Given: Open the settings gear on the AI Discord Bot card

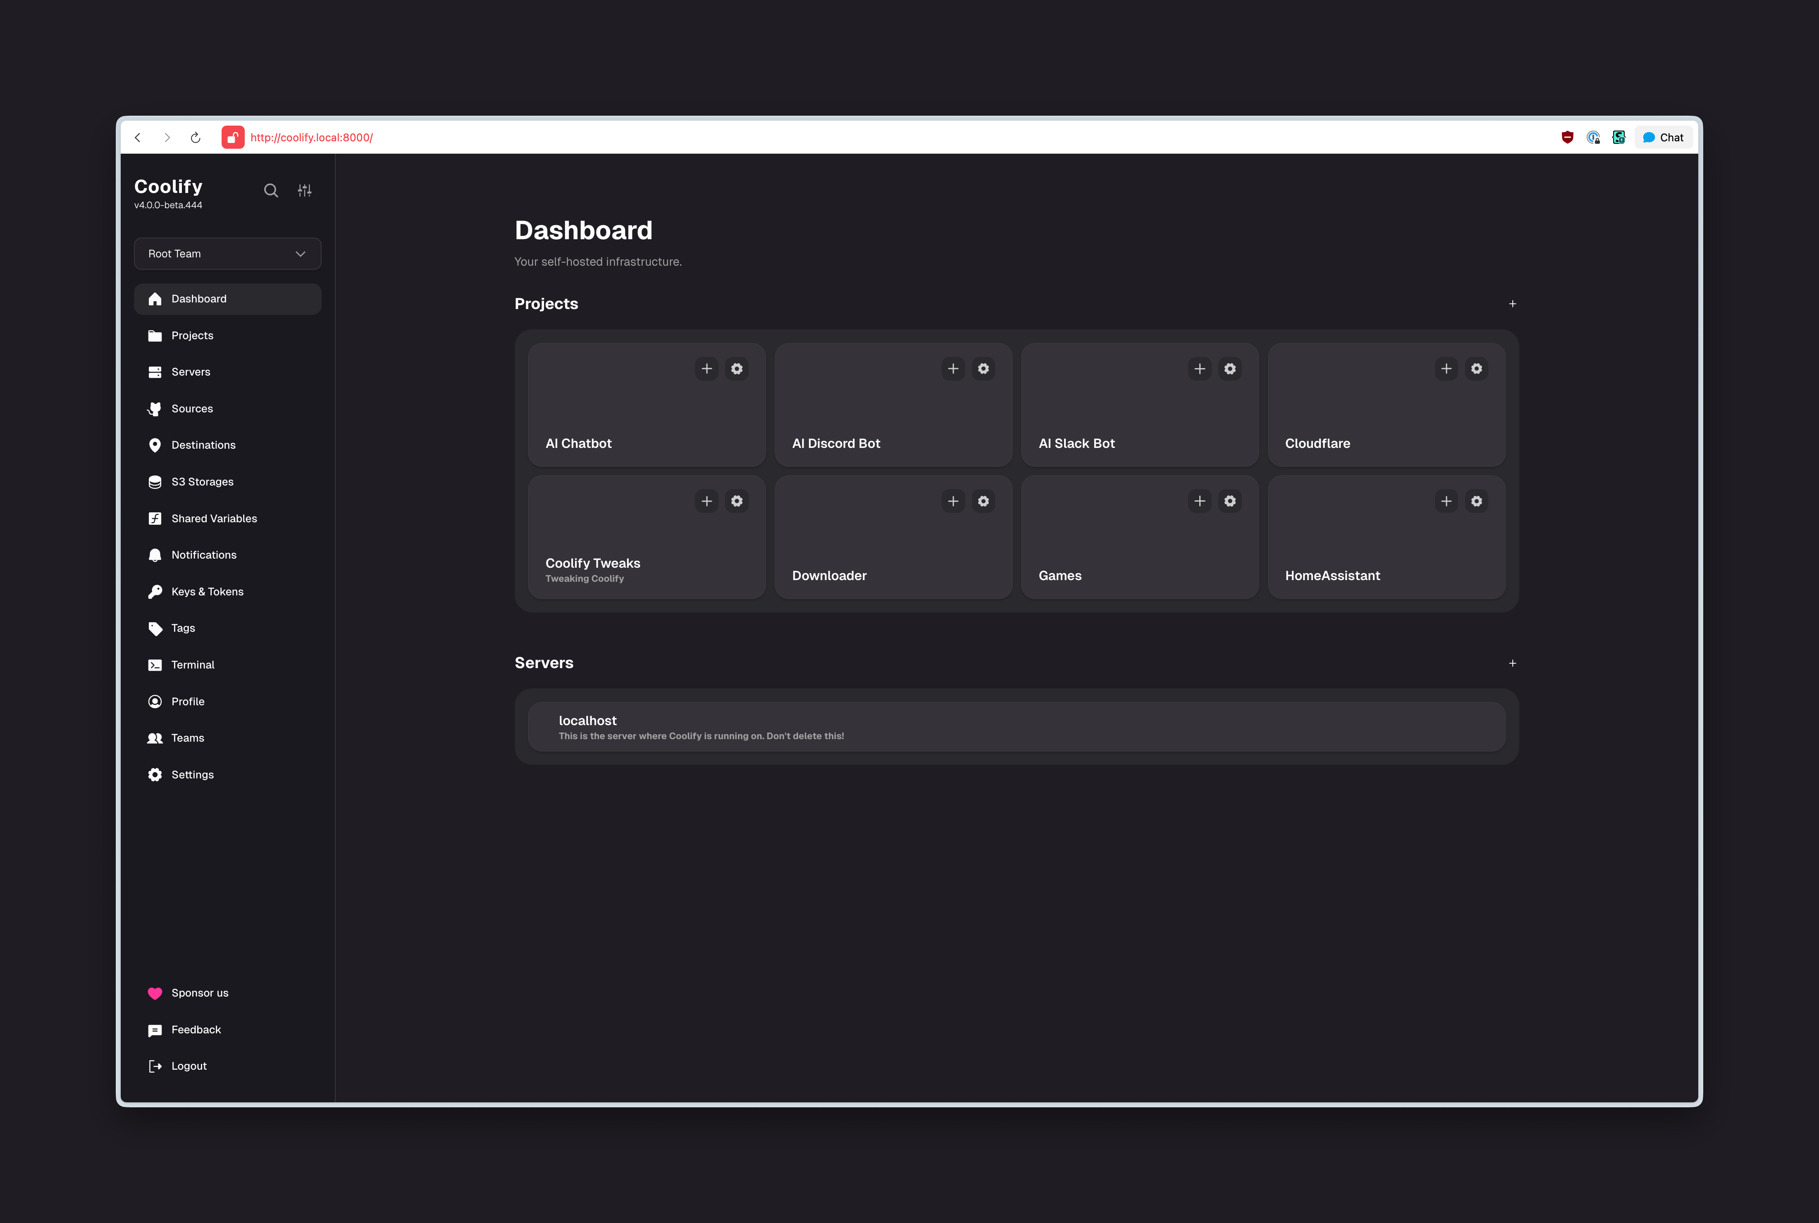Looking at the screenshot, I should tap(983, 368).
